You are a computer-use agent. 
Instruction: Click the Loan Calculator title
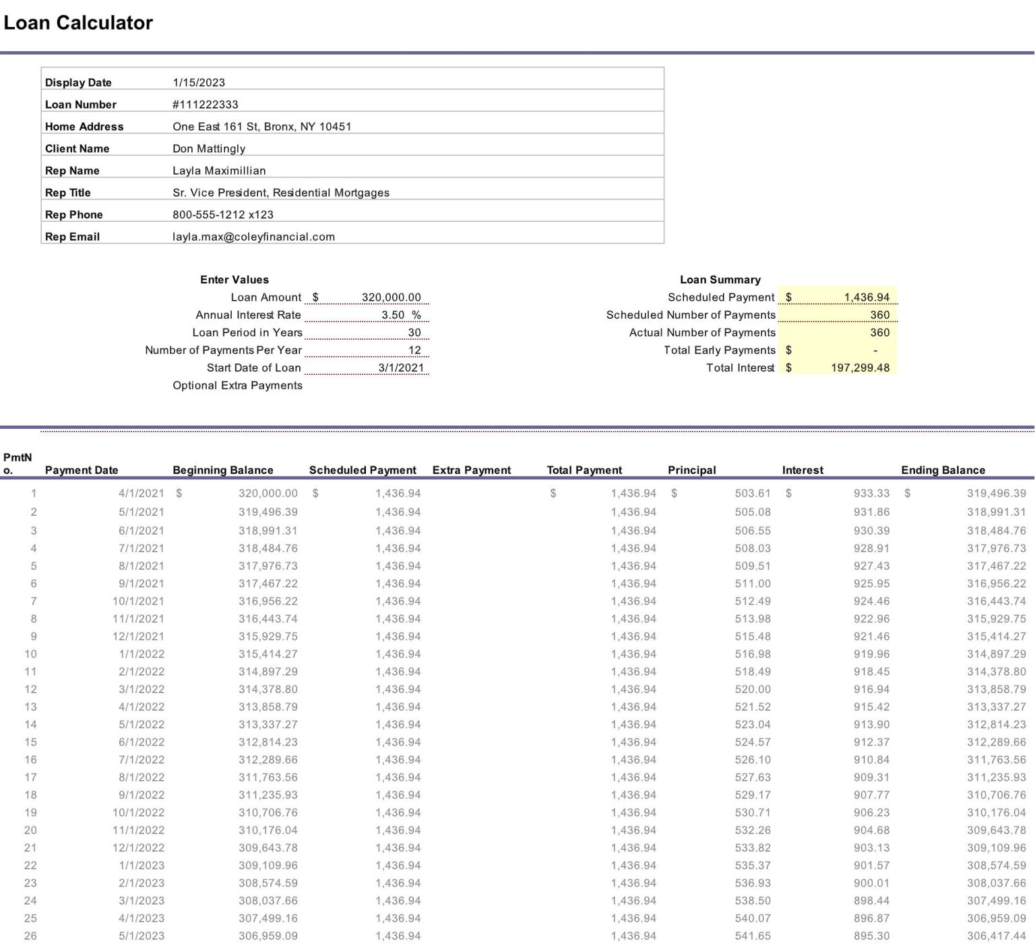[78, 23]
